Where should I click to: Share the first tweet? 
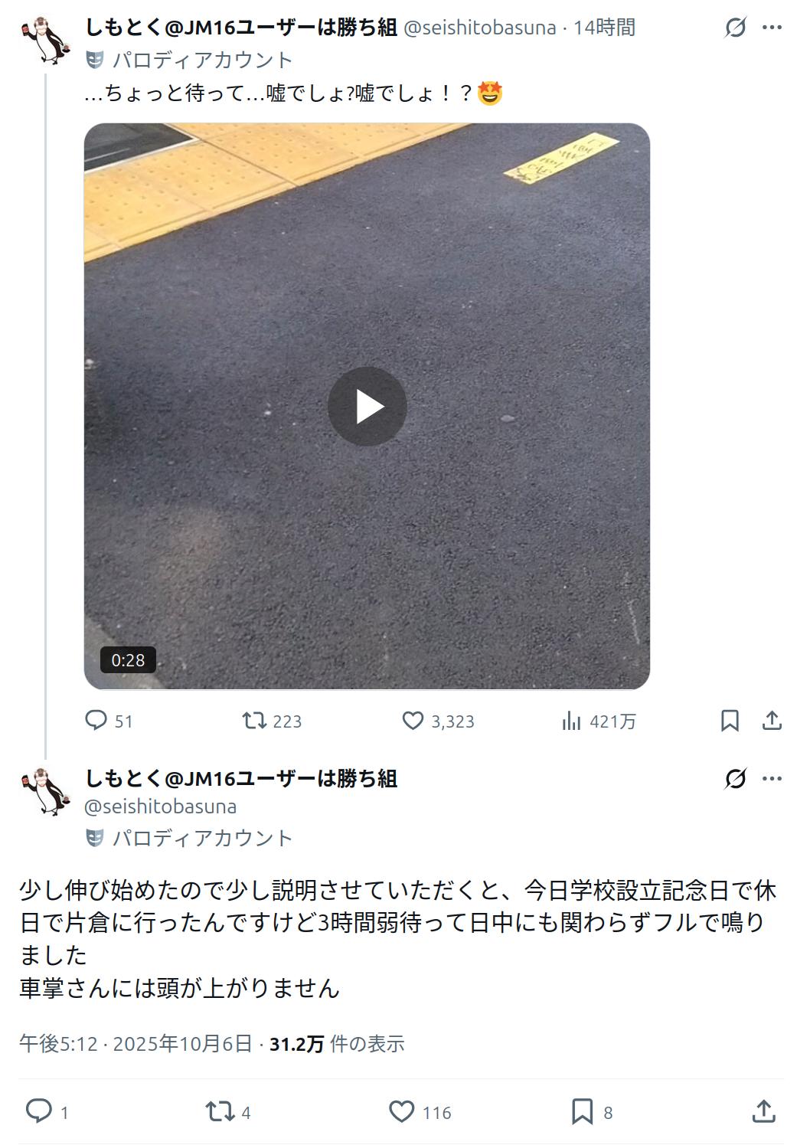(772, 721)
